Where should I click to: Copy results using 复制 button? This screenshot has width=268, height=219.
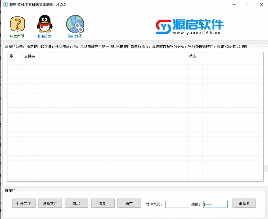click(x=103, y=204)
